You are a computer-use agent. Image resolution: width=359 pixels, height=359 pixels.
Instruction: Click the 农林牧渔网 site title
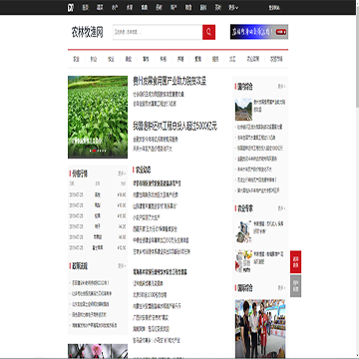pyautogui.click(x=87, y=33)
